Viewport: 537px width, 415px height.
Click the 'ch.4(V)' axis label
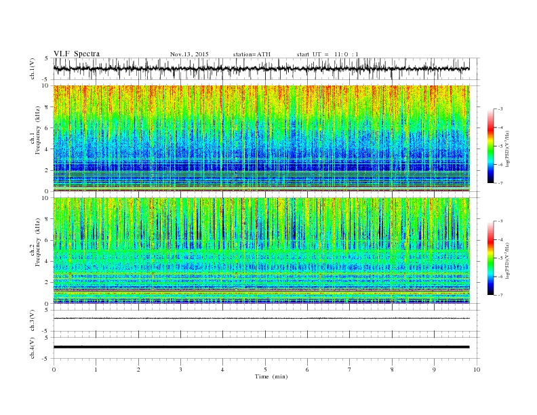(33, 348)
